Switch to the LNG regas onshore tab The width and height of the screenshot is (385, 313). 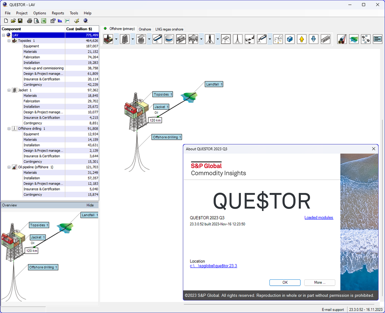[x=169, y=29]
